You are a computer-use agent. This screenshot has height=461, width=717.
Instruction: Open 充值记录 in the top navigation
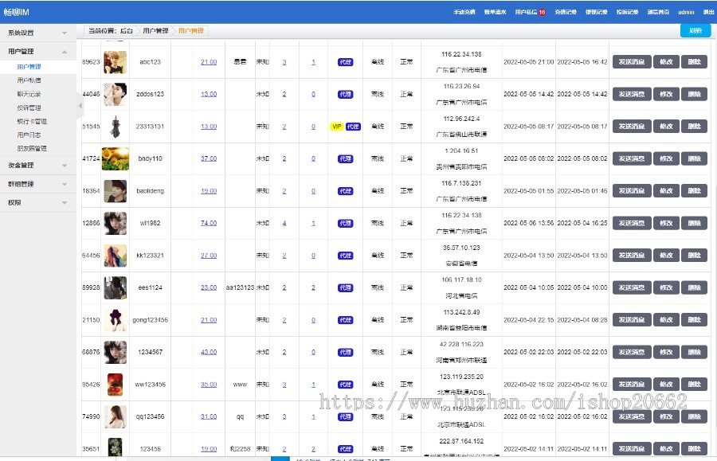pos(566,13)
